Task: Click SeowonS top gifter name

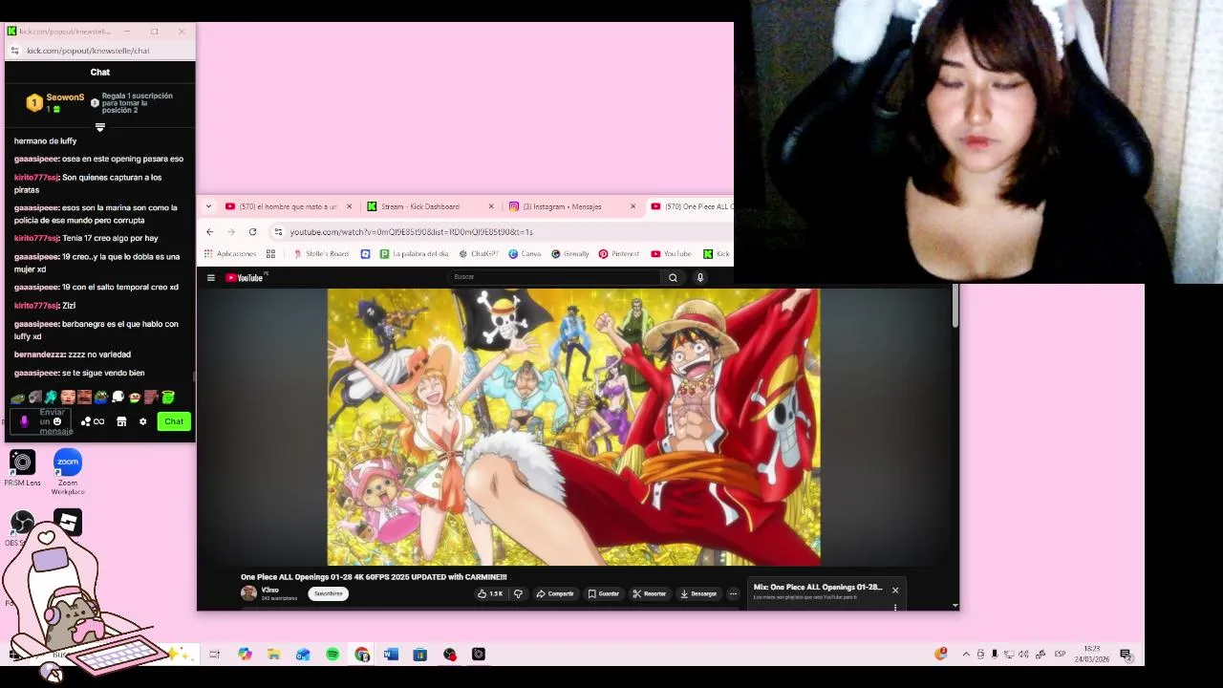Action: tap(65, 97)
